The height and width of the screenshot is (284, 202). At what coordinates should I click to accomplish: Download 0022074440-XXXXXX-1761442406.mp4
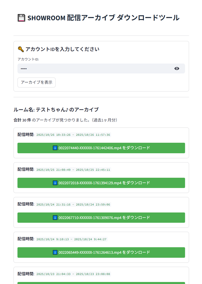coord(101,148)
